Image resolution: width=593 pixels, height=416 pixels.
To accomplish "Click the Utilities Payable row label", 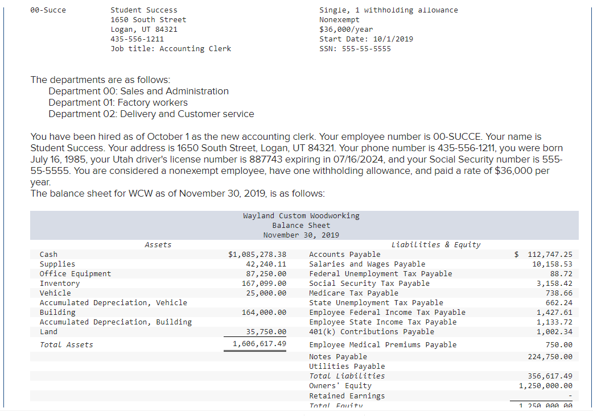I will click(347, 366).
